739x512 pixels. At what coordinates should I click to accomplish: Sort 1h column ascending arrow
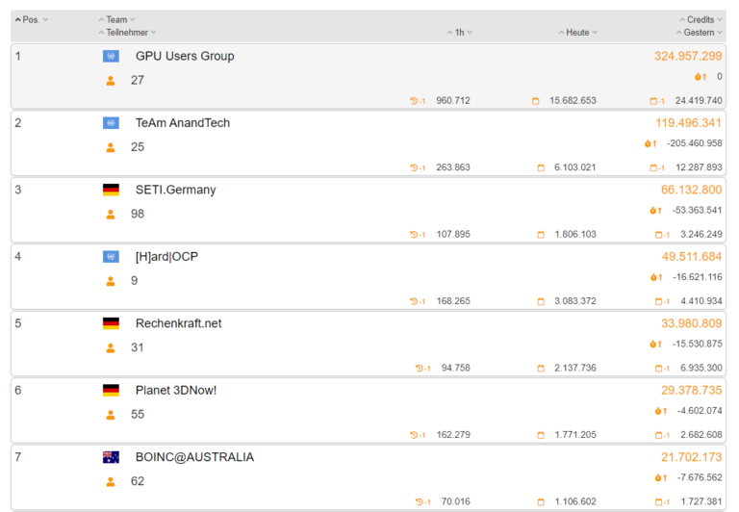pos(449,33)
